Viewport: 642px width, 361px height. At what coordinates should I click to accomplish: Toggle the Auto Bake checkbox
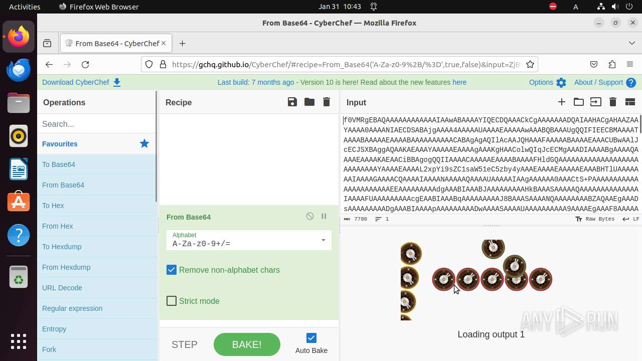click(311, 338)
